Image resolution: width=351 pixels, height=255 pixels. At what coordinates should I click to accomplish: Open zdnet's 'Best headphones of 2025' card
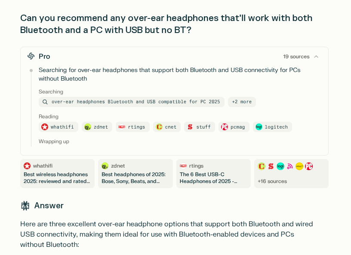point(135,173)
